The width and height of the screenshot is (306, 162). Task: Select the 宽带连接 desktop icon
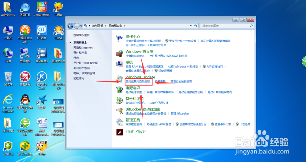(25, 55)
